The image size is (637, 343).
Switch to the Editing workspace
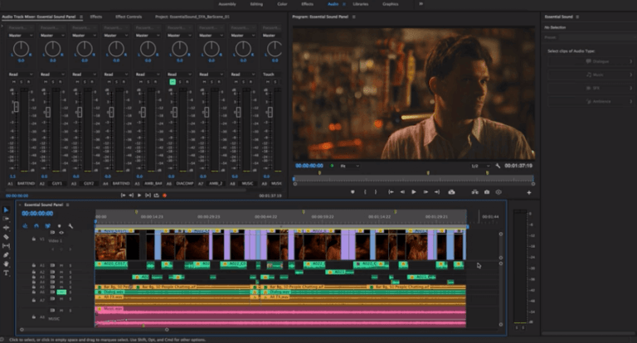pyautogui.click(x=256, y=4)
